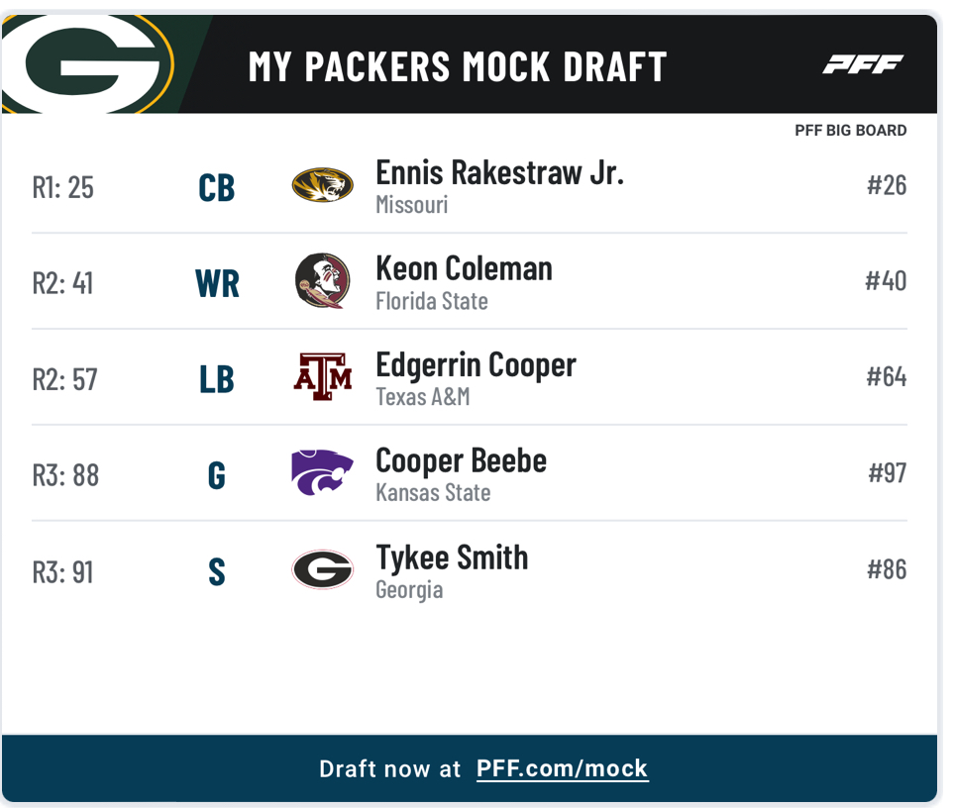Screen dimensions: 955x809
Task: Click the Texas A&M logo
Action: 323,377
